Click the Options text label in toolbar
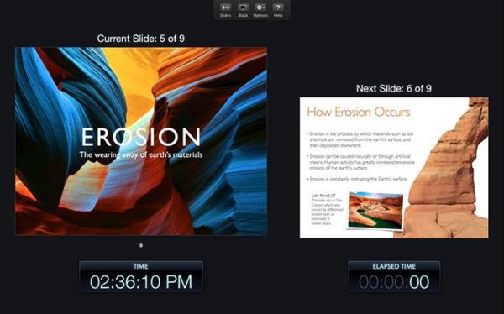504x314 pixels. [x=260, y=15]
